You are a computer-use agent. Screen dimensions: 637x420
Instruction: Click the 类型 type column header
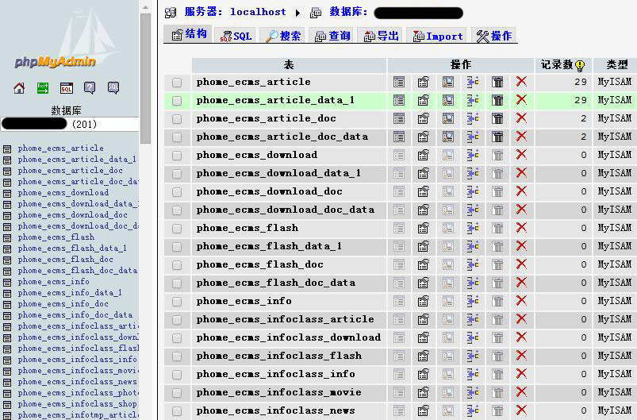tap(616, 64)
